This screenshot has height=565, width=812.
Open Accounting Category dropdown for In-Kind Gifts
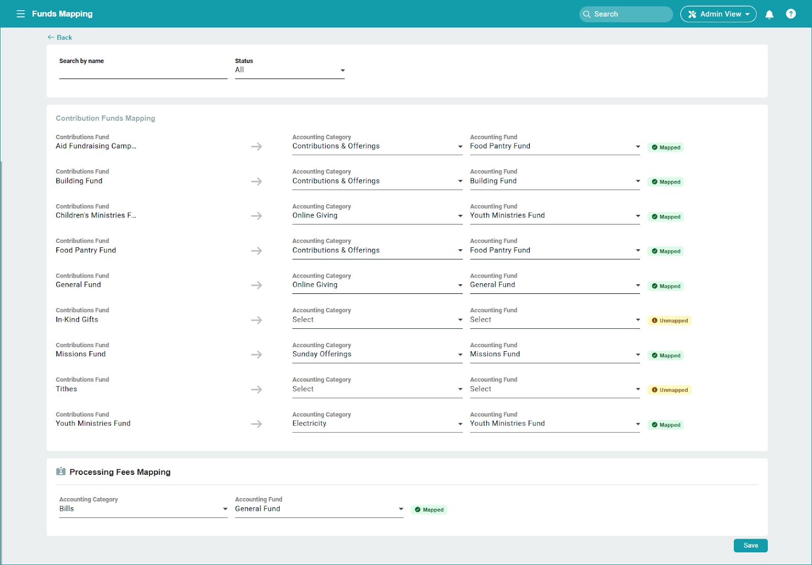coord(377,320)
